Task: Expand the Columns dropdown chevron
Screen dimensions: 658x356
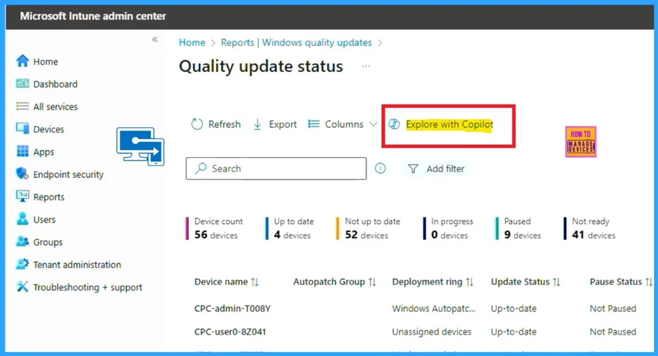Action: click(x=373, y=124)
